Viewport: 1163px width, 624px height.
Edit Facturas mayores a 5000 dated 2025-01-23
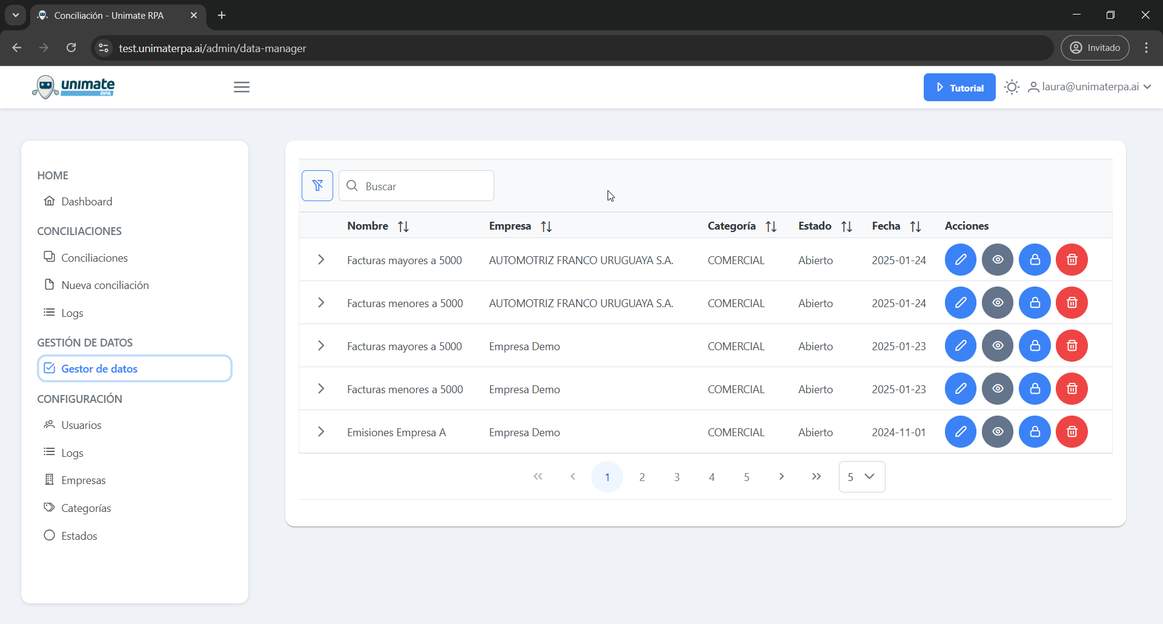[961, 346]
